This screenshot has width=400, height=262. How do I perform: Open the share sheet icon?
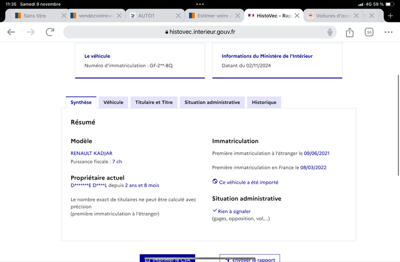click(x=349, y=32)
